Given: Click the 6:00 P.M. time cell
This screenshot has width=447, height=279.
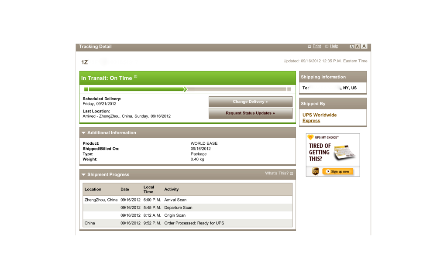Looking at the screenshot, I should pyautogui.click(x=152, y=200).
